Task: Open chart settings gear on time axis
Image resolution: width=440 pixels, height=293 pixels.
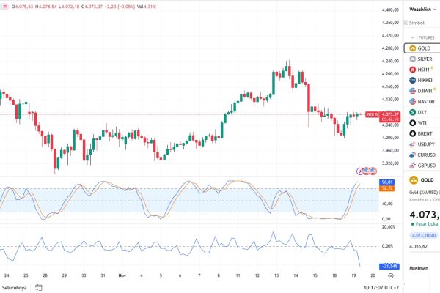Action: click(x=390, y=276)
